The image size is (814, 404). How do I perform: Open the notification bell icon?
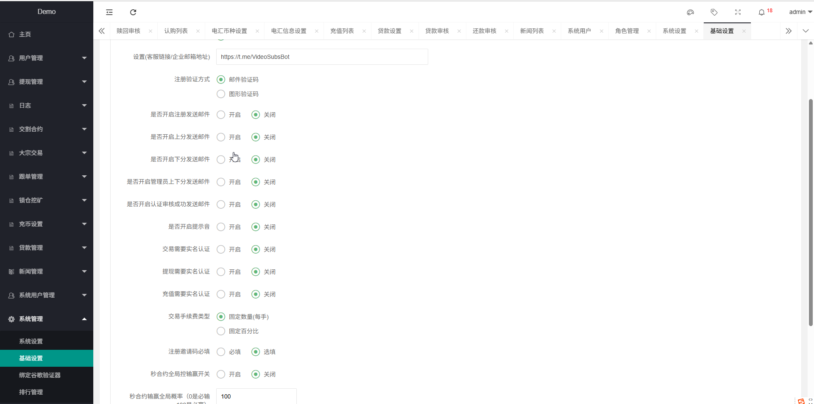761,12
